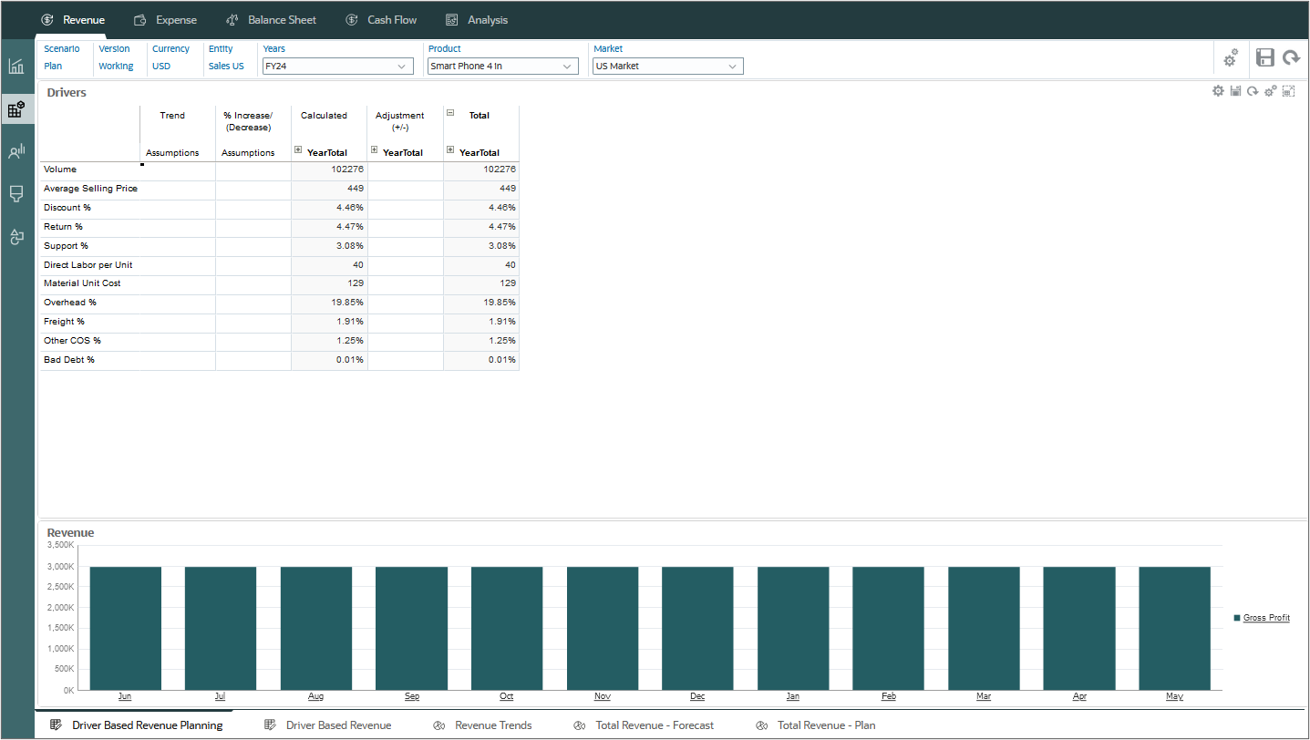Expand YearTotal under the Calculated column
The height and width of the screenshot is (740, 1310).
coord(298,149)
